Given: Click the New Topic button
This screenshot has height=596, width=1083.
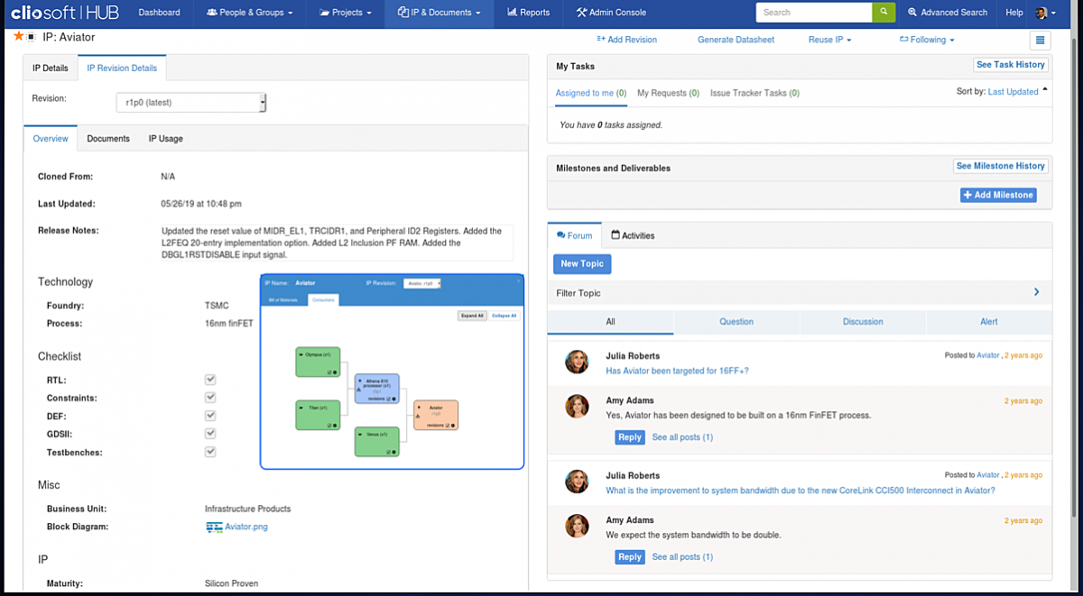Looking at the screenshot, I should tap(581, 264).
